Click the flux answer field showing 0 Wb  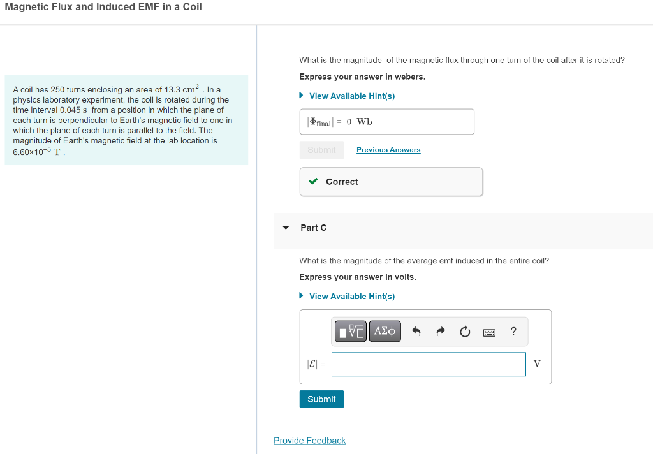click(x=386, y=121)
